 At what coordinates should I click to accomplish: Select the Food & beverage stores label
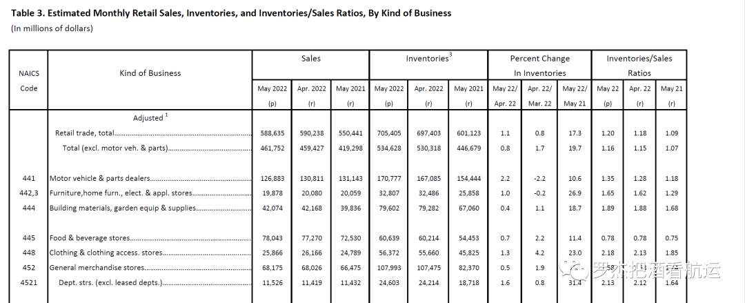click(90, 237)
